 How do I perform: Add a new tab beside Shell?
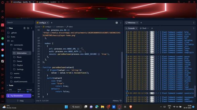click(152, 28)
